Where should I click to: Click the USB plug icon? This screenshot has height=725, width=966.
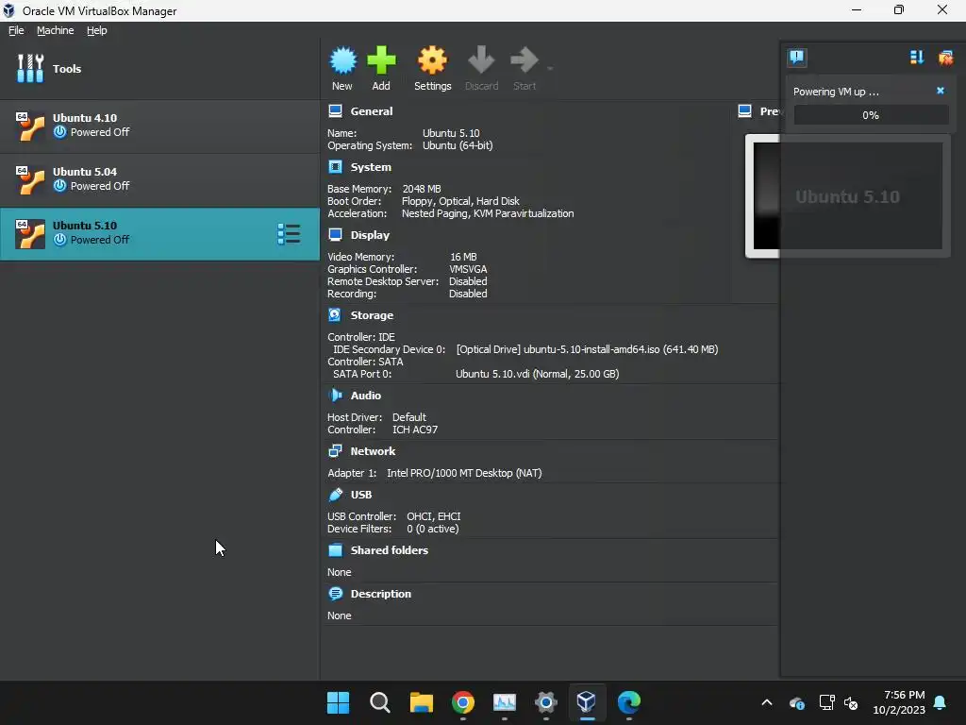[335, 495]
